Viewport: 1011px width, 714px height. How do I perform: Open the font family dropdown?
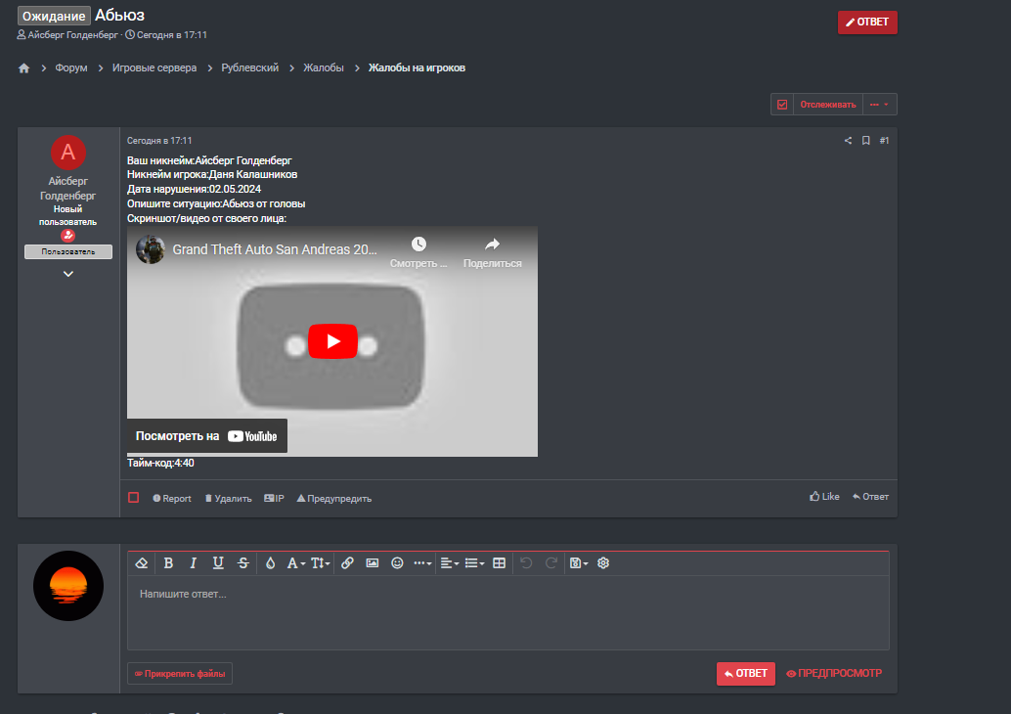pyautogui.click(x=296, y=563)
